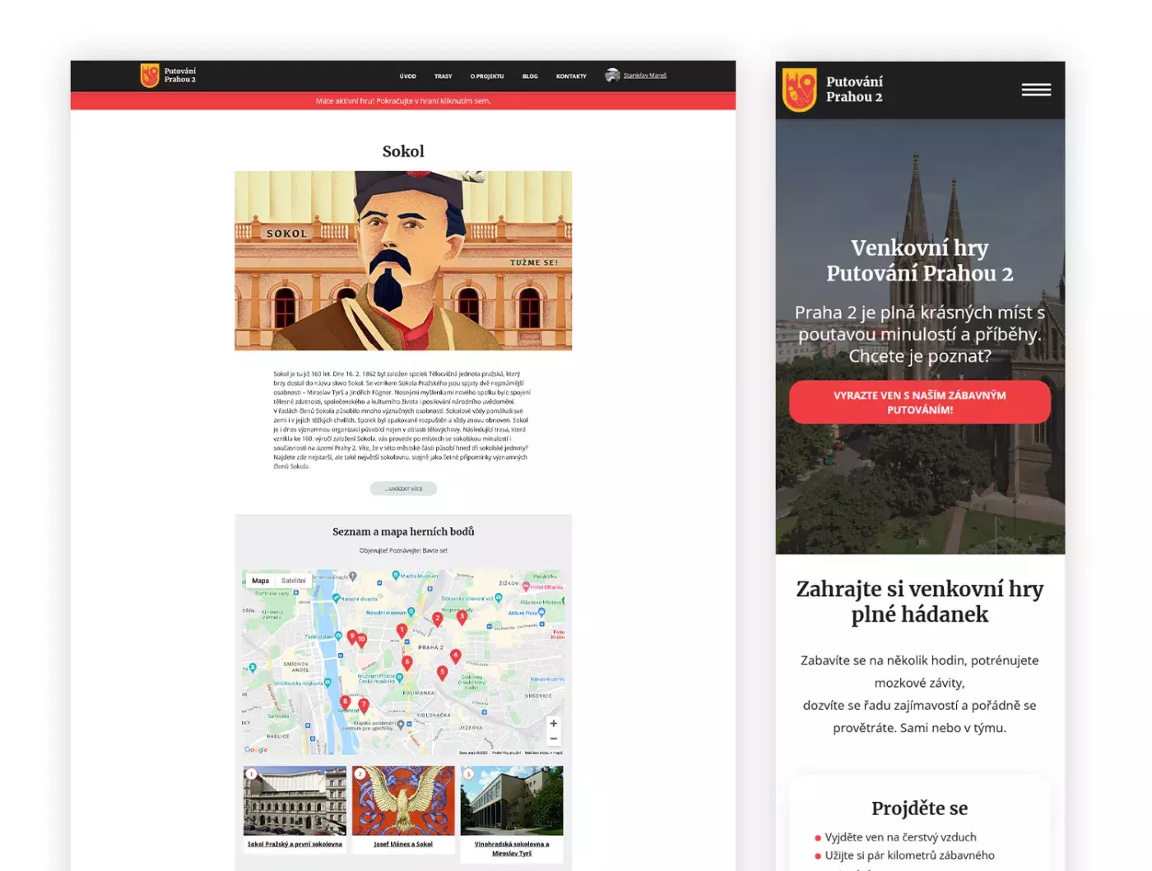Switch map to Satelitní view
Viewport: 1152px width, 871px height.
293,581
